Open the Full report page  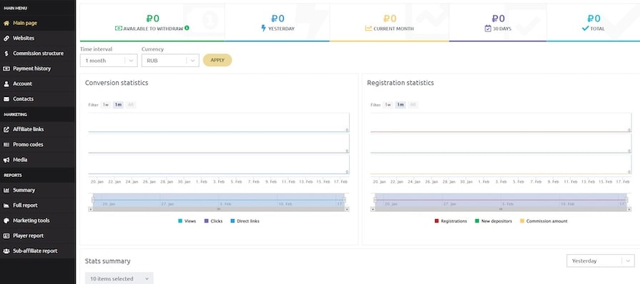click(x=38, y=206)
